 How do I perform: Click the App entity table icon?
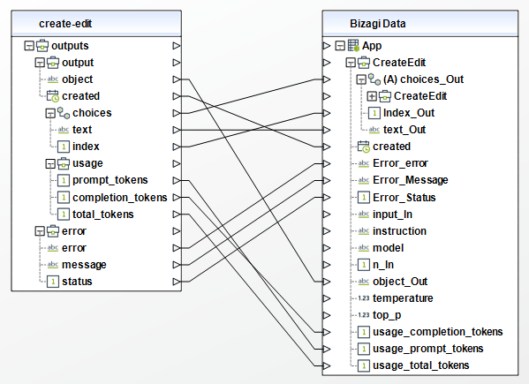[353, 46]
